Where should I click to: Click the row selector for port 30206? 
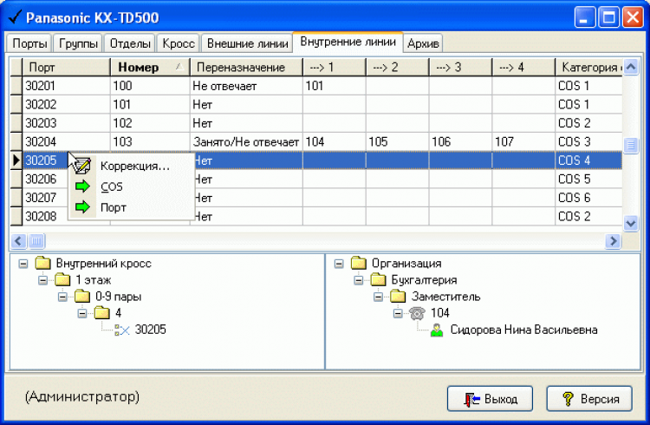click(16, 179)
